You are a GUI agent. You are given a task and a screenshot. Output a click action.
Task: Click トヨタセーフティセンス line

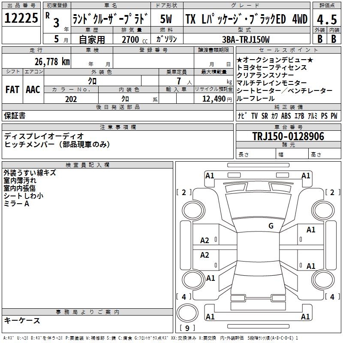272,68
